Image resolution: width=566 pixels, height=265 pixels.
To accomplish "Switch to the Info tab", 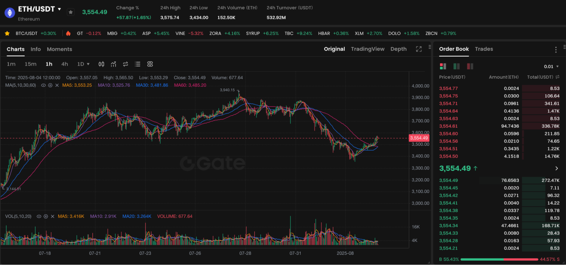I will click(36, 49).
